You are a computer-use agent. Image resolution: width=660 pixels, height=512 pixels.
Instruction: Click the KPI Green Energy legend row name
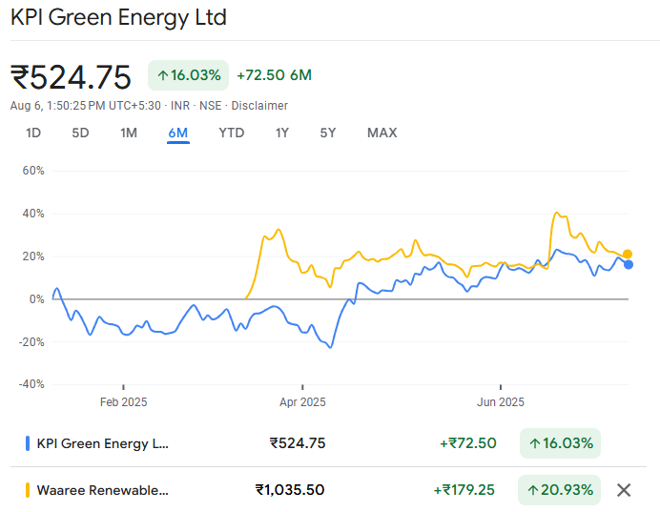point(103,443)
